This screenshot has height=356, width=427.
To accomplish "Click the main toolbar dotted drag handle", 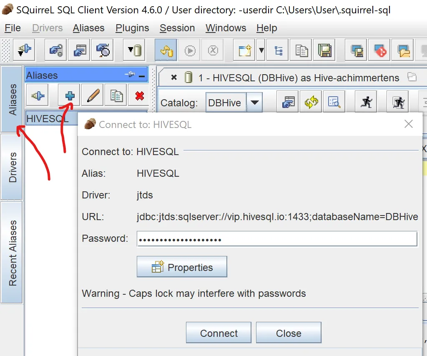I will pos(6,50).
